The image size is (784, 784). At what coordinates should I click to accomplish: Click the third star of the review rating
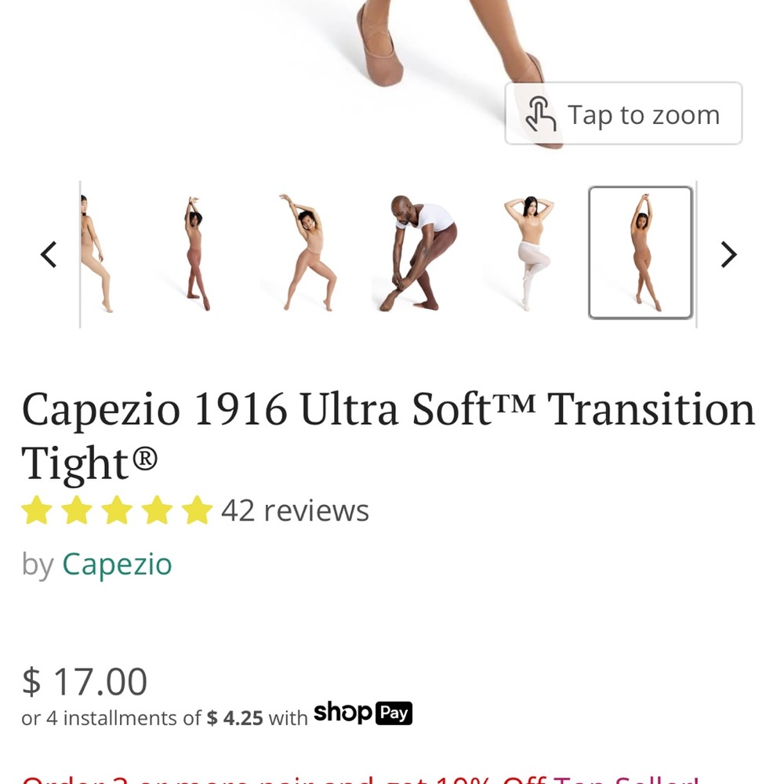[x=116, y=510]
